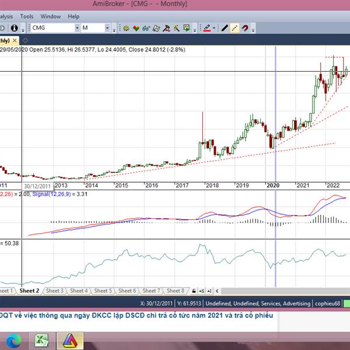Viewport: 350px width, 350px height.
Task: Click the Y: 61.9513 status field
Action: tap(189, 303)
